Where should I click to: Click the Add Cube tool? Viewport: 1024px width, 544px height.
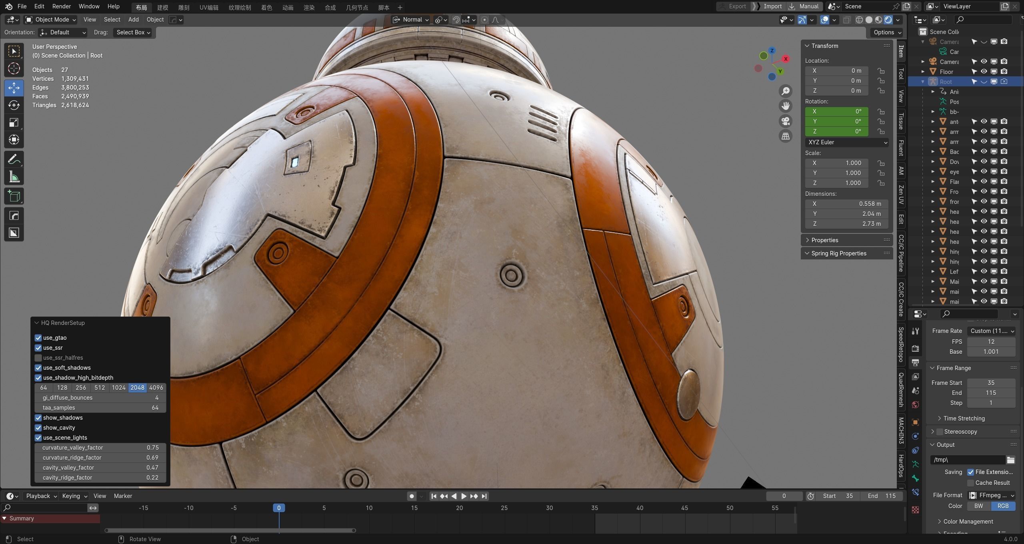(14, 196)
